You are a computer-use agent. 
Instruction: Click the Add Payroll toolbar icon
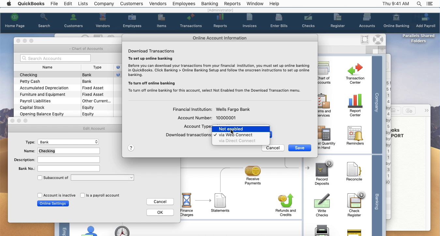coord(426,21)
